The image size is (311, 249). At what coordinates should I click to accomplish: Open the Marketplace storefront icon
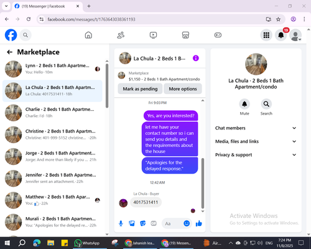(185, 35)
